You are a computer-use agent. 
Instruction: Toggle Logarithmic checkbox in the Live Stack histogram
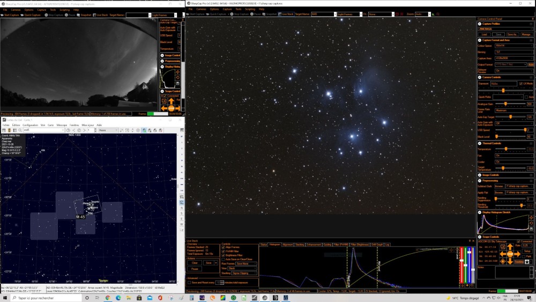(417, 249)
